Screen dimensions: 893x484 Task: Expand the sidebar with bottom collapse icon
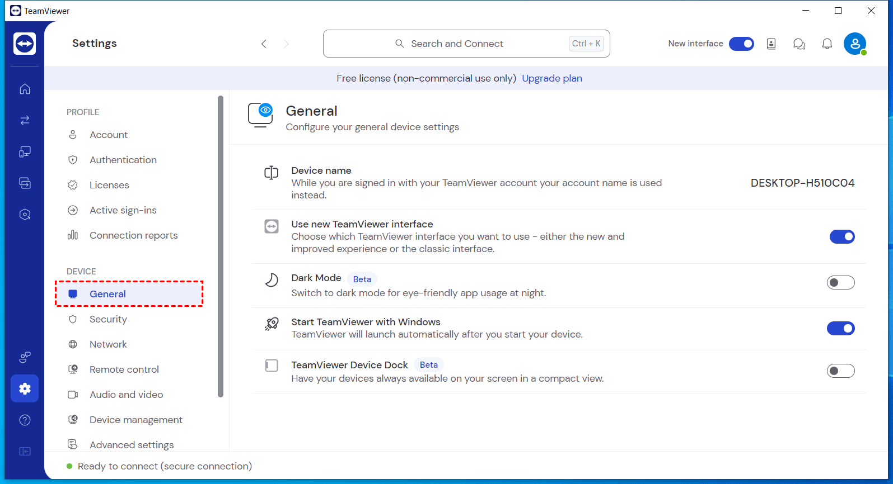(25, 451)
